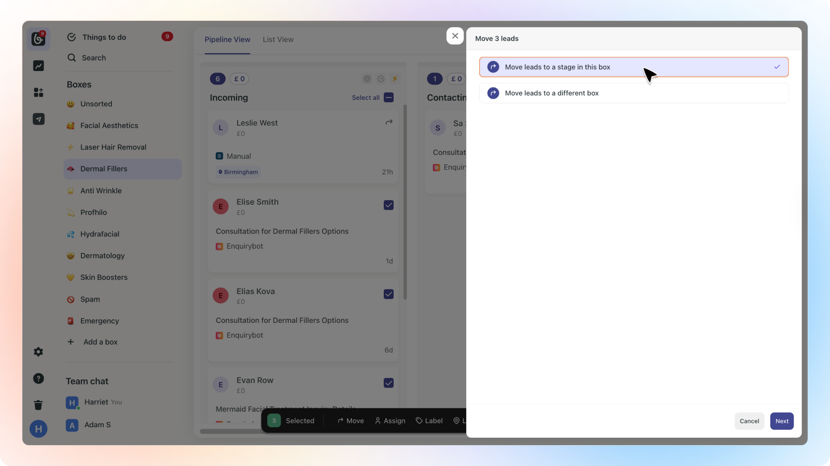Open the trash bin icon
This screenshot has height=466, width=830.
(38, 405)
